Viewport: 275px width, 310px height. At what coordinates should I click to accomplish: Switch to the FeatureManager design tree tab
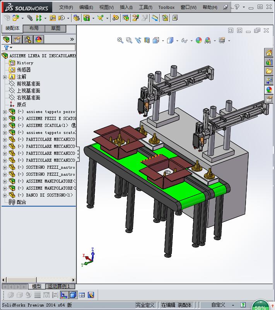6,39
